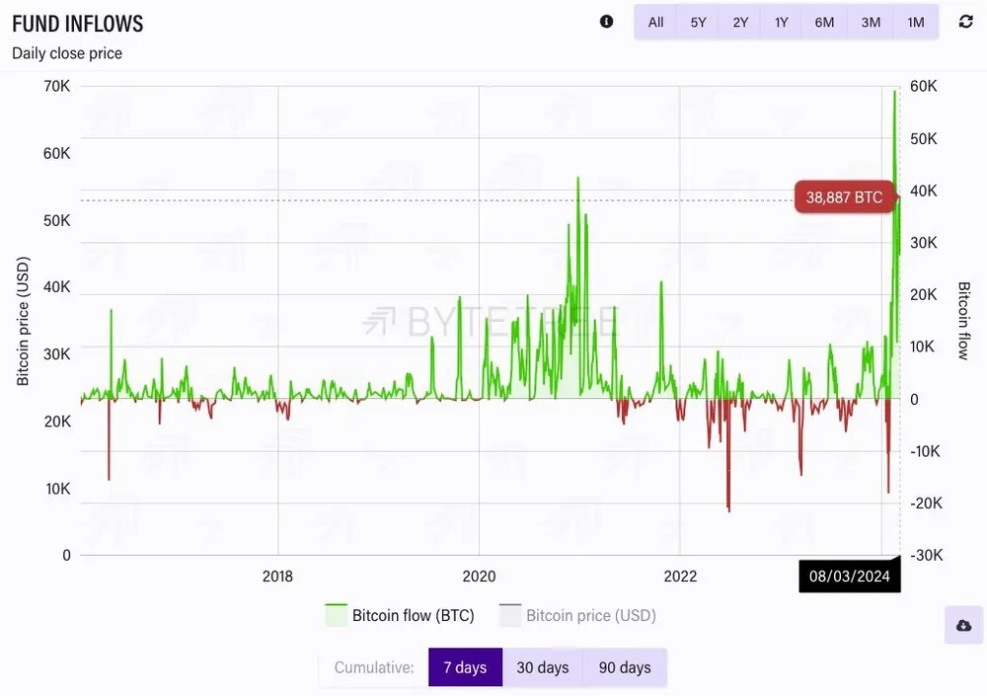Click the green Bitcoin flow legend swatch

point(338,615)
